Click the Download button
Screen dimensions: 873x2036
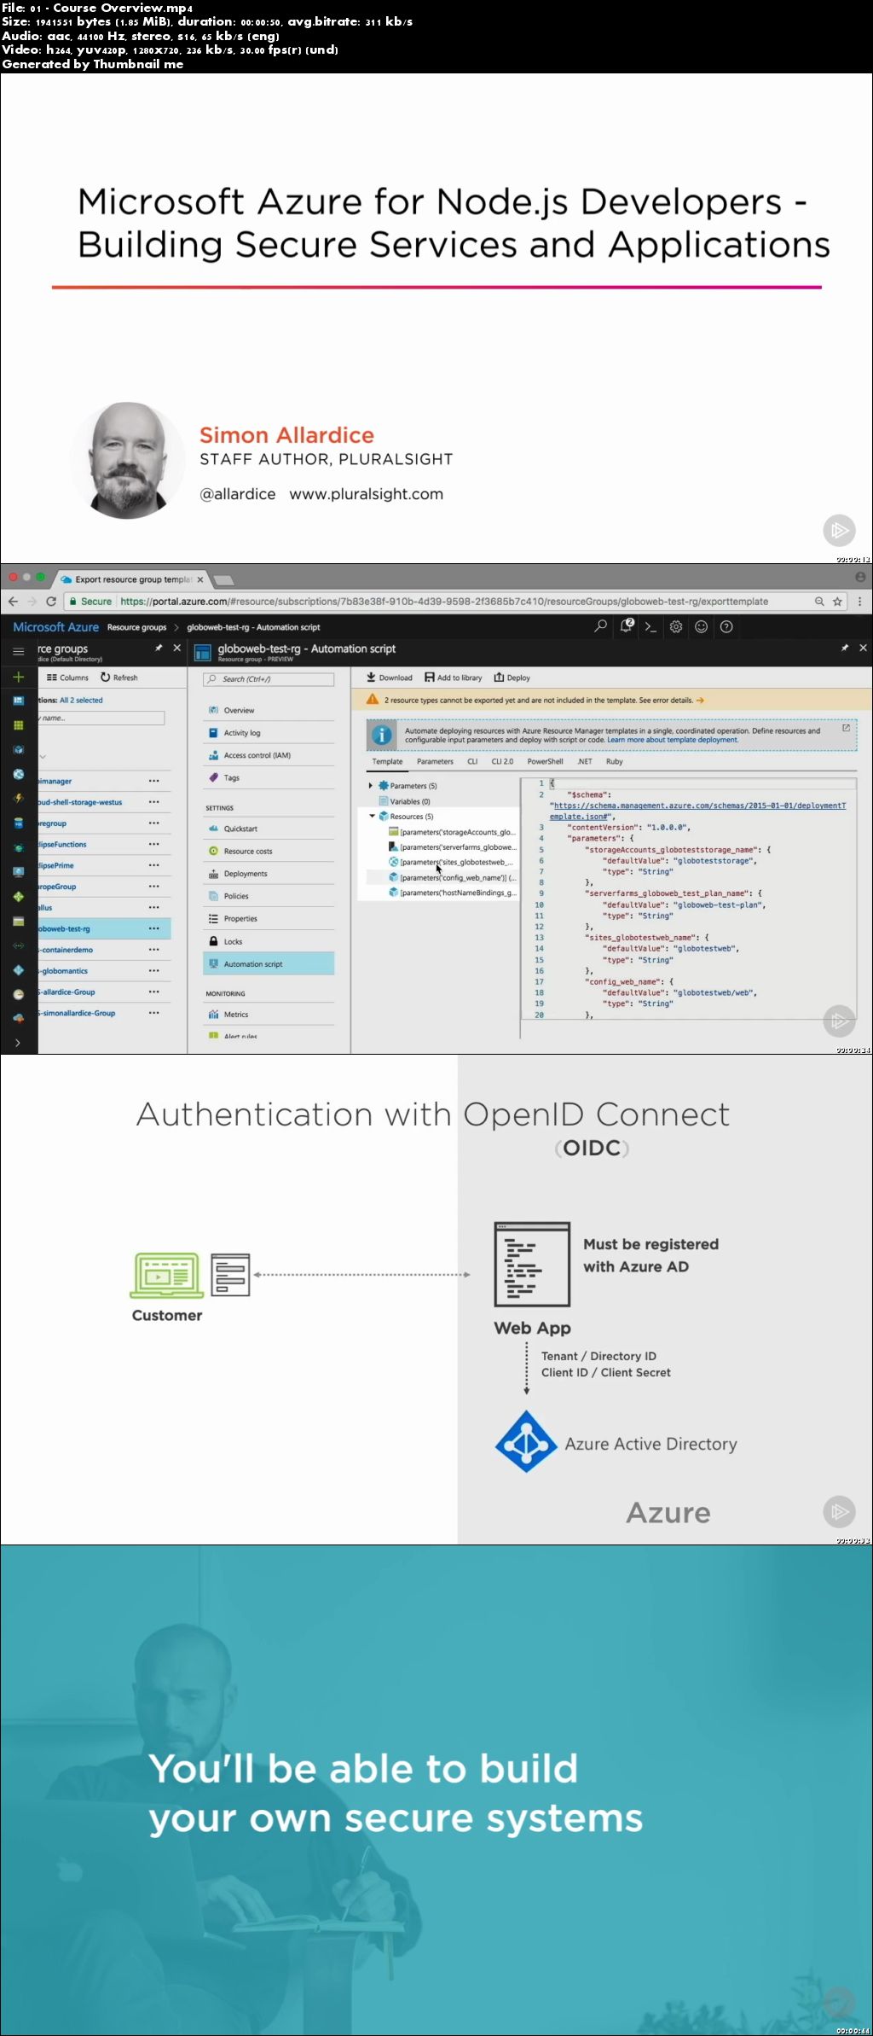click(390, 678)
